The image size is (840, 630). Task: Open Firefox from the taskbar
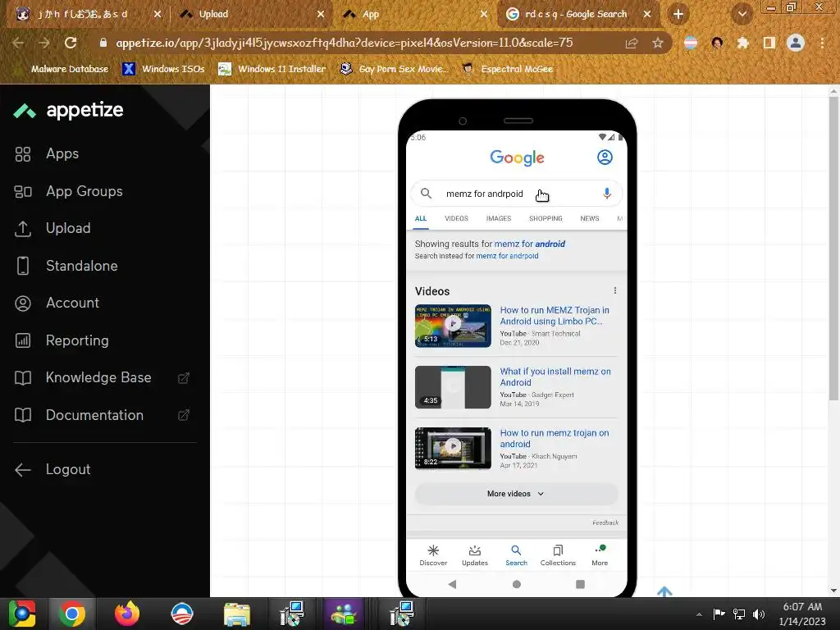click(x=127, y=614)
